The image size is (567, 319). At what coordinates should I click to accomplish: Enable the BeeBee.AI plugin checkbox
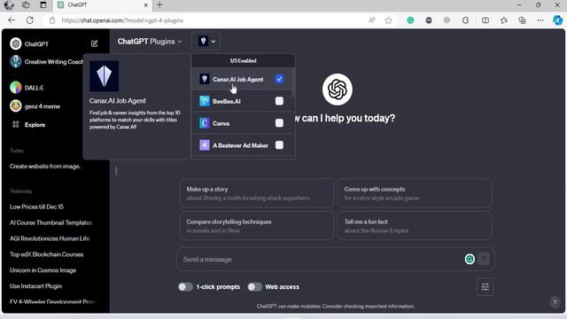[x=279, y=101]
